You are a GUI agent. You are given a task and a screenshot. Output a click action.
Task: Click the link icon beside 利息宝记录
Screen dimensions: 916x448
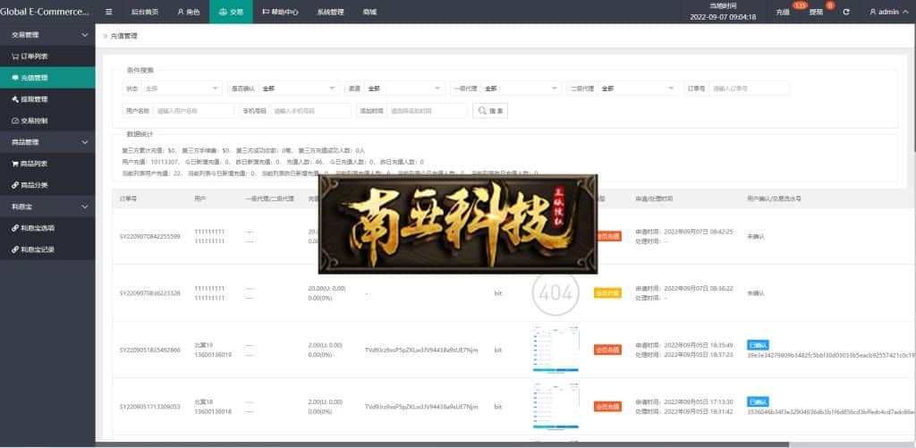tap(15, 249)
